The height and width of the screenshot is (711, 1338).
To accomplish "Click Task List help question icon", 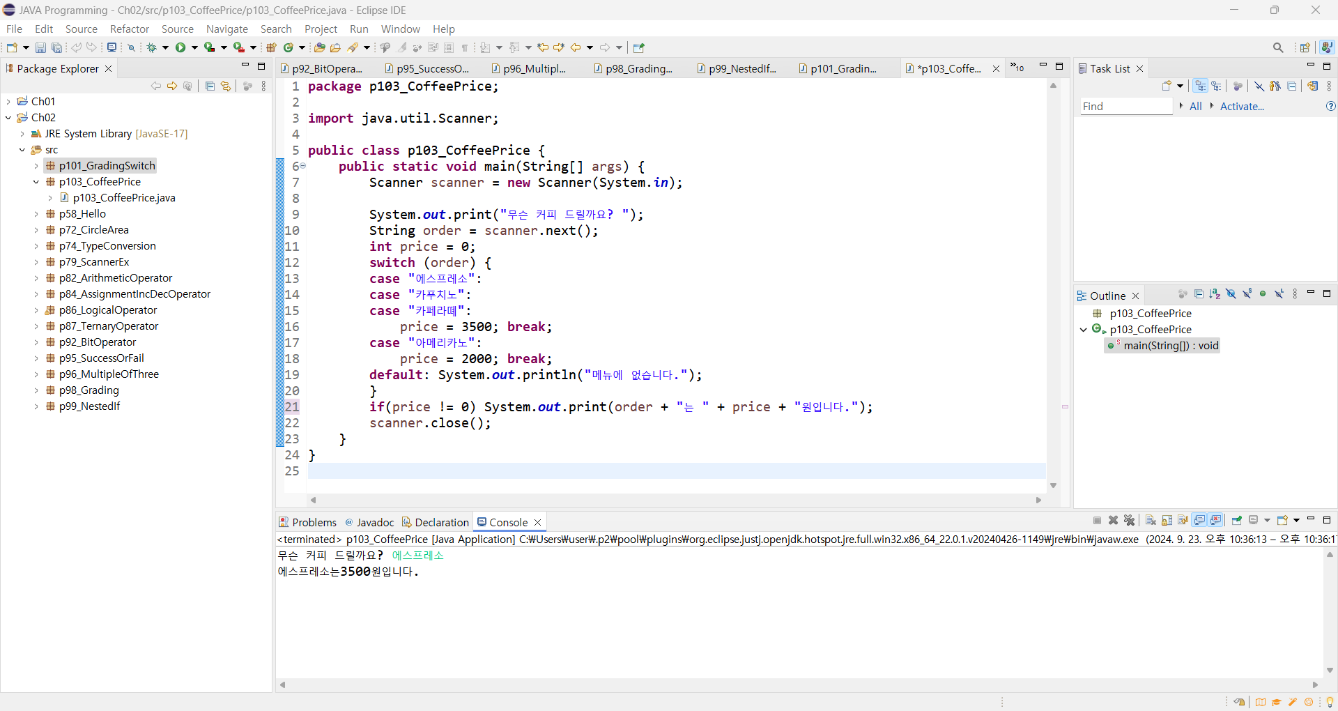I will [x=1330, y=106].
